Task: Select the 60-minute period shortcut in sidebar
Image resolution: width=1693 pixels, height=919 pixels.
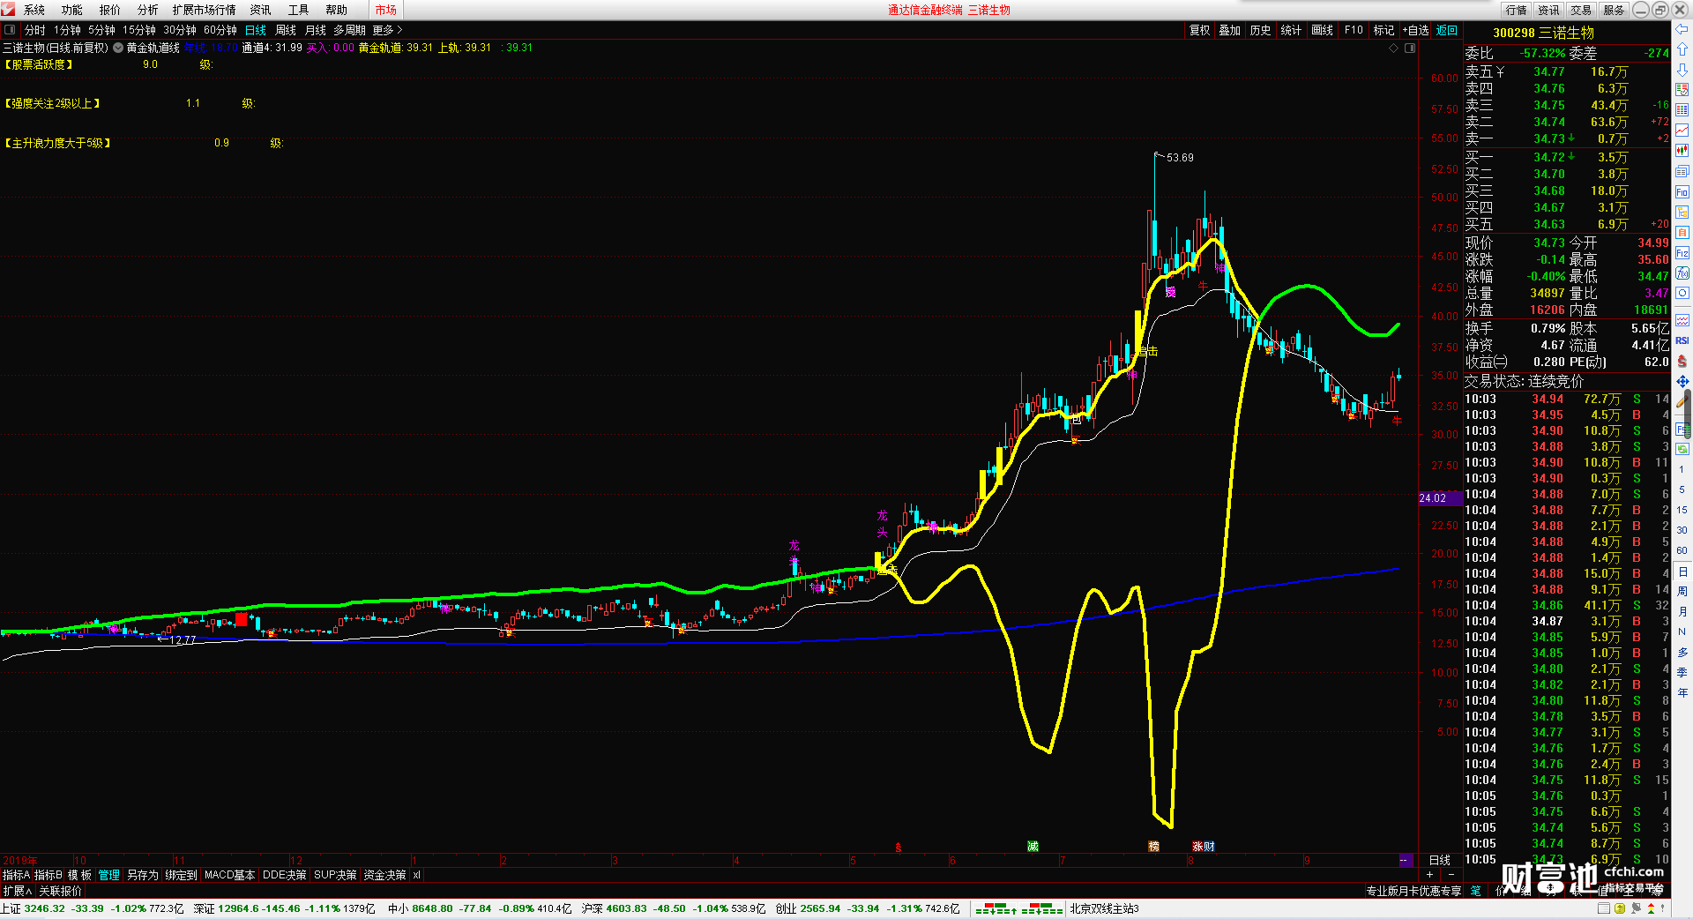Action: [1682, 550]
